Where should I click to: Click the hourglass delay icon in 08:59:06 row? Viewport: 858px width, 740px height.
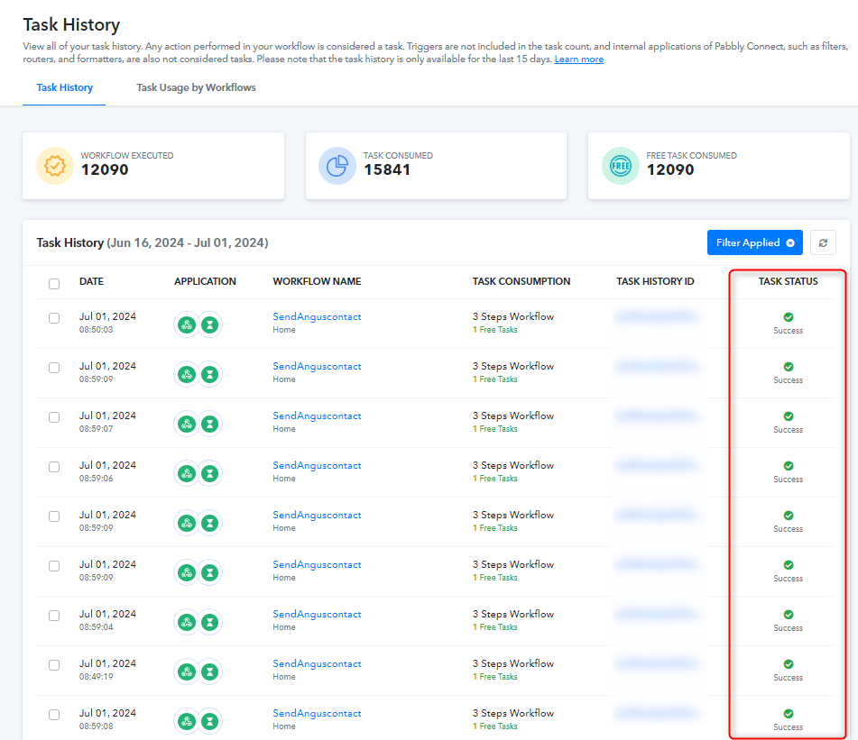point(209,474)
